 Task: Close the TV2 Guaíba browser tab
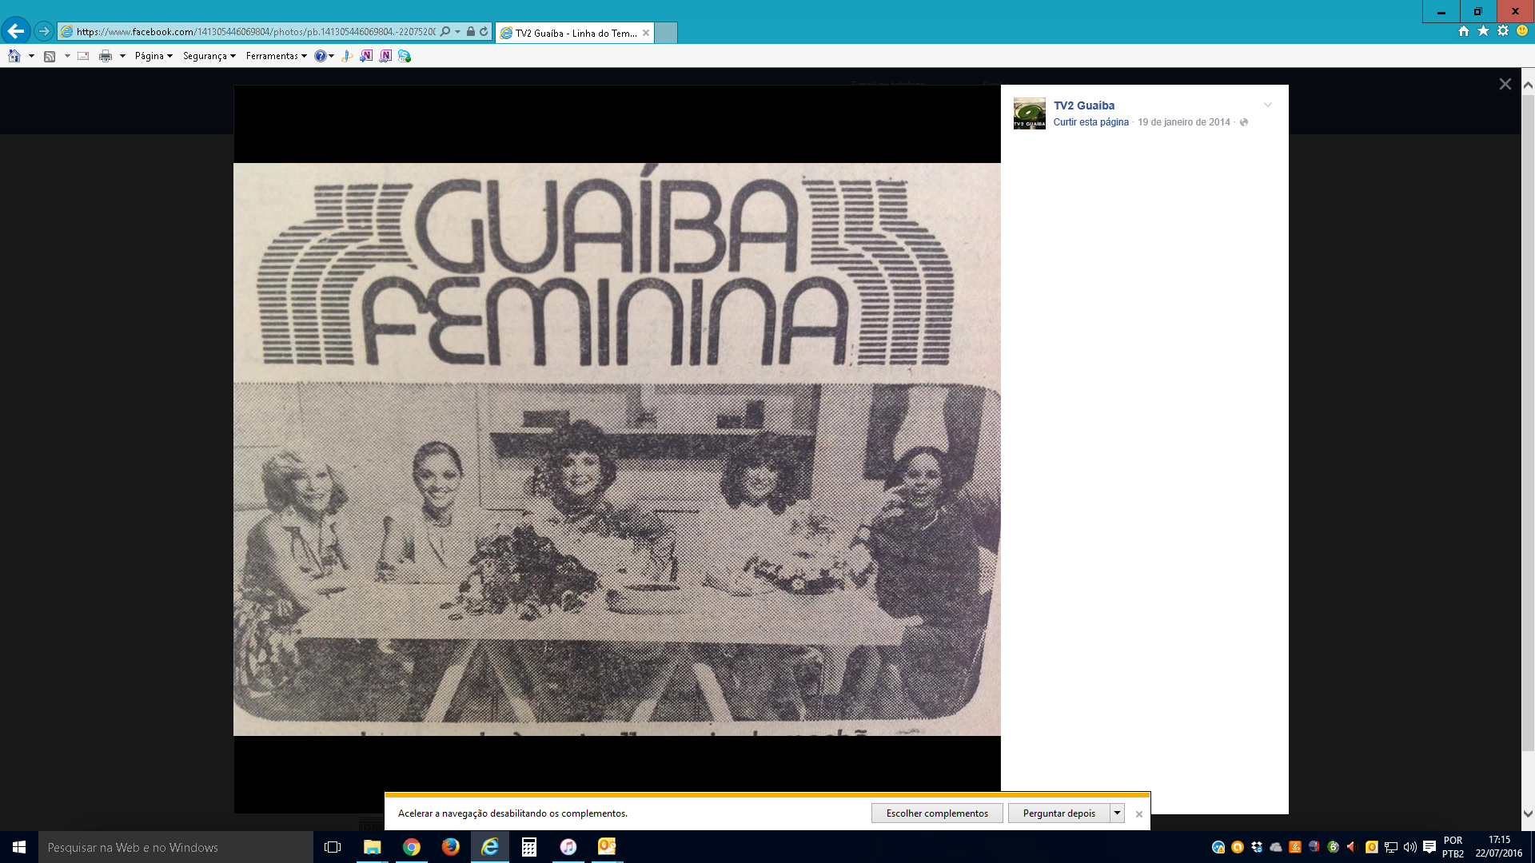pyautogui.click(x=646, y=33)
